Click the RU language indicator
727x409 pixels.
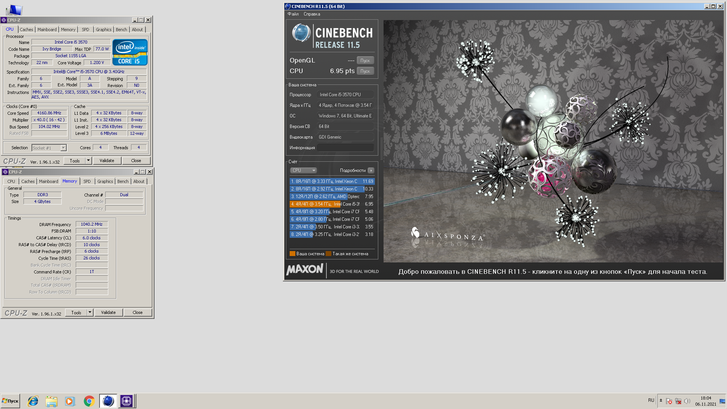click(651, 400)
